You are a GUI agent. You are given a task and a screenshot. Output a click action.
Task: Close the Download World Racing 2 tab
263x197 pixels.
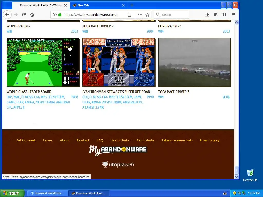pos(65,5)
